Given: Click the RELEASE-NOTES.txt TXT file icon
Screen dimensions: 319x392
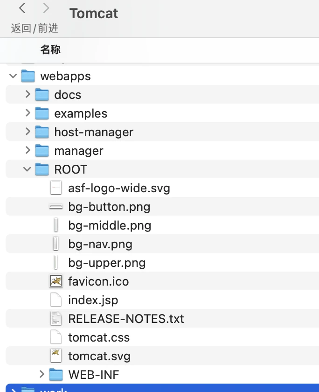Looking at the screenshot, I should [x=56, y=318].
